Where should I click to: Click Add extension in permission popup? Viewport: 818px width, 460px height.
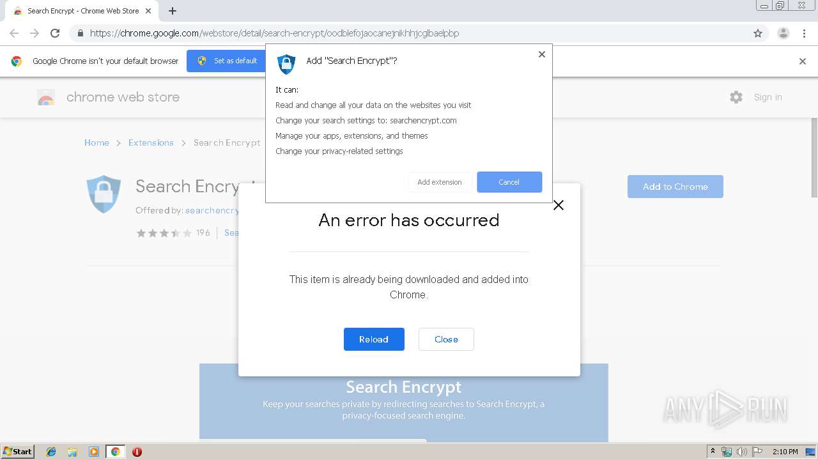[x=440, y=182]
